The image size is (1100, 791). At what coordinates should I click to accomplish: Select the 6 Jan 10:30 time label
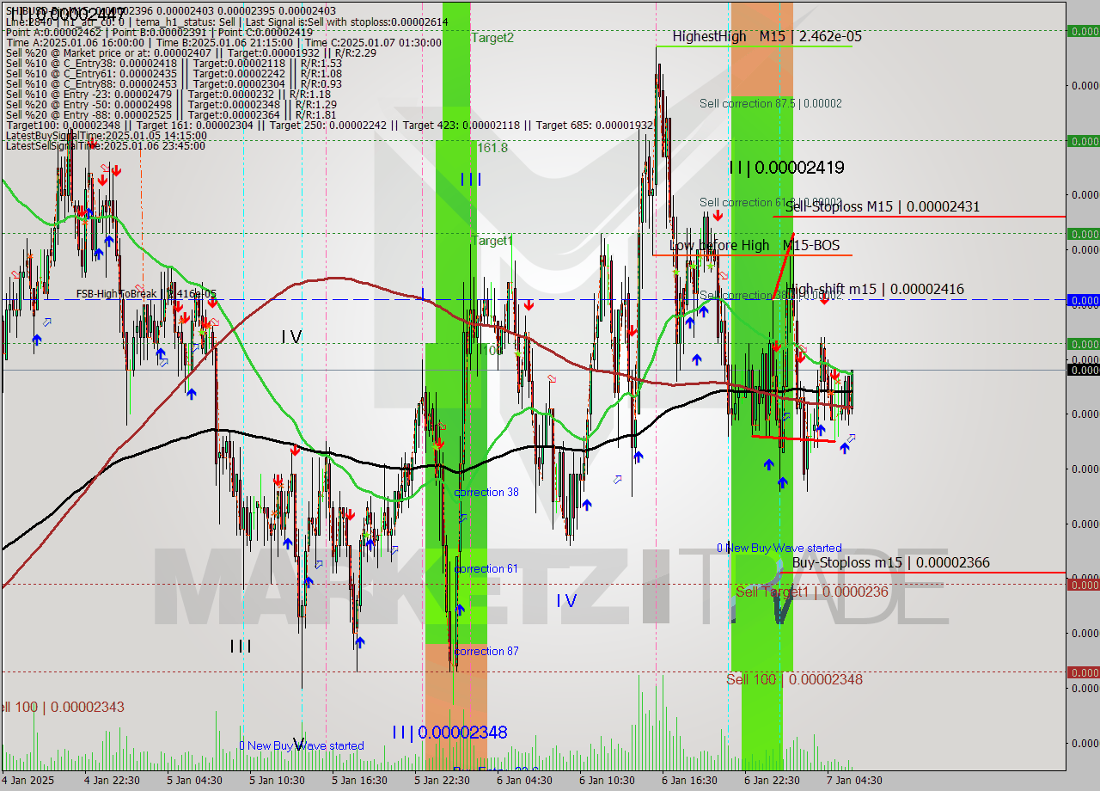tap(607, 781)
